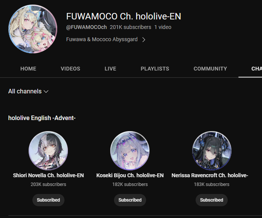Open Shiori Novella Ch. hololive-EN link
Viewport: 262px width, 218px height.
tap(48, 175)
